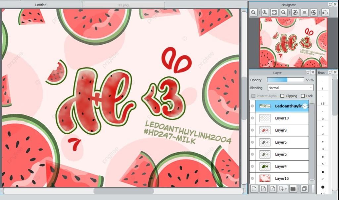Click the zoom in magnifier in Navigator
The image size is (339, 200).
pyautogui.click(x=265, y=12)
